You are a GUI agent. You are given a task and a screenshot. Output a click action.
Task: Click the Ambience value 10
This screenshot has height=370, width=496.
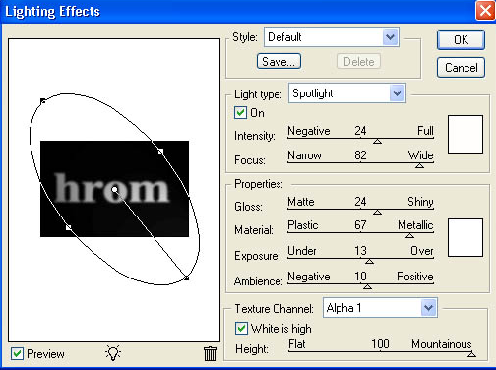point(360,277)
